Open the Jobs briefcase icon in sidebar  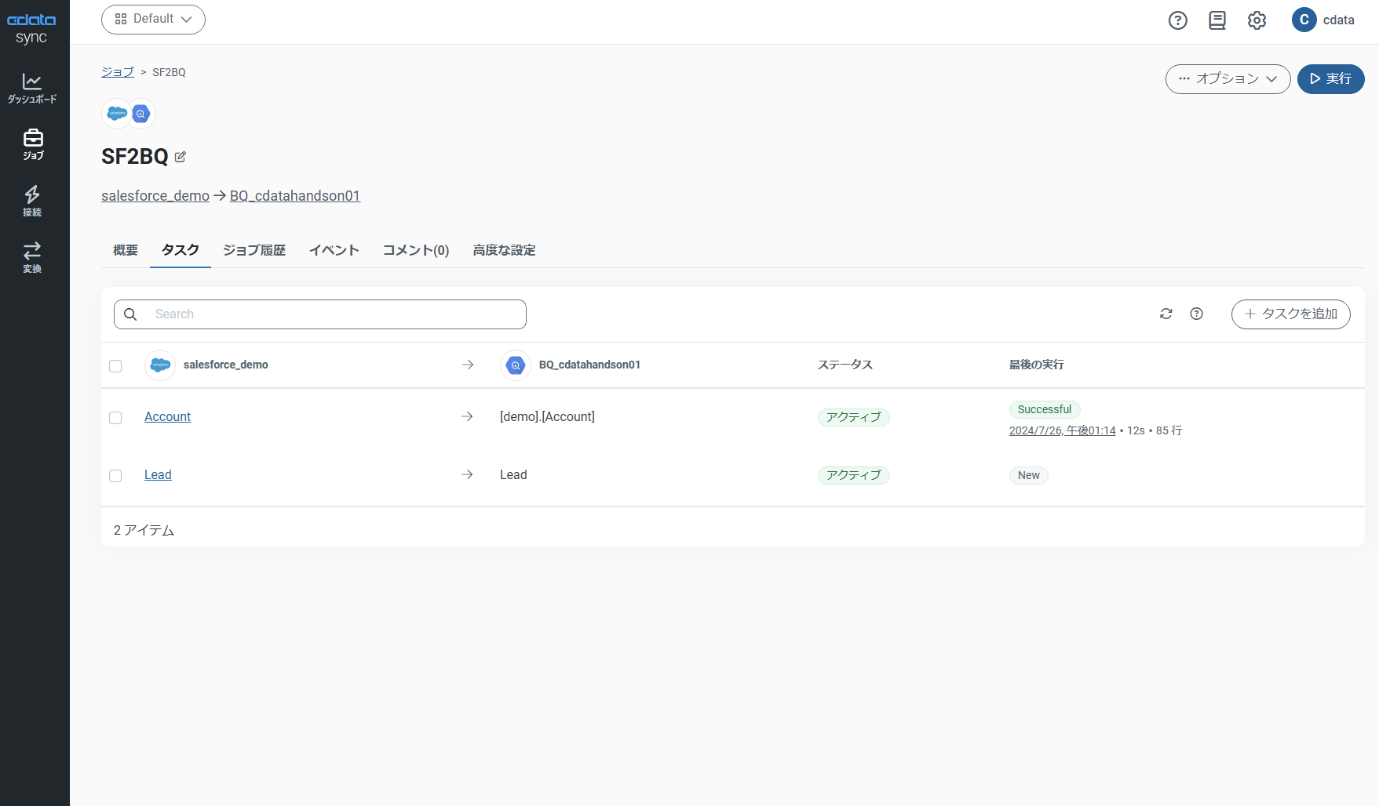coord(33,144)
